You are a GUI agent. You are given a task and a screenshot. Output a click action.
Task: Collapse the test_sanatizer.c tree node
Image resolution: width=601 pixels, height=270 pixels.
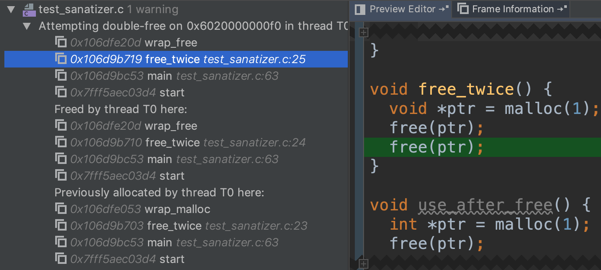pyautogui.click(x=11, y=9)
